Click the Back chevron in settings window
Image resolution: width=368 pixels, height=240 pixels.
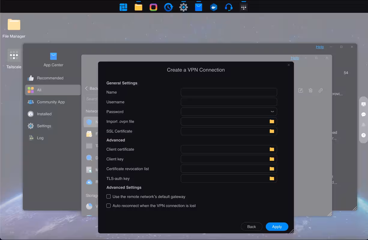point(86,88)
